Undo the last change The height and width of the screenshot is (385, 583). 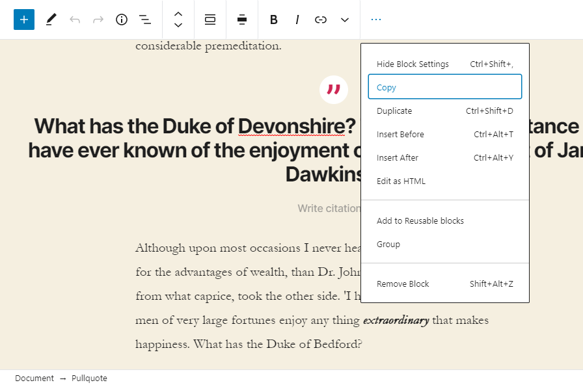[75, 20]
